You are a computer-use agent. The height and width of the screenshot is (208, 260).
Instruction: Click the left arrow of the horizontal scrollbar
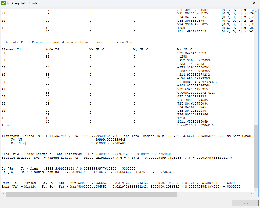[3, 194]
